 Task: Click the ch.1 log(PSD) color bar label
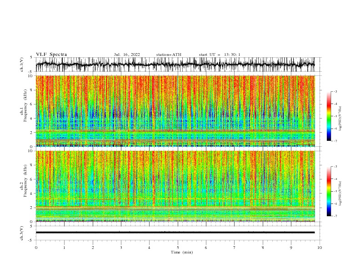340,119
